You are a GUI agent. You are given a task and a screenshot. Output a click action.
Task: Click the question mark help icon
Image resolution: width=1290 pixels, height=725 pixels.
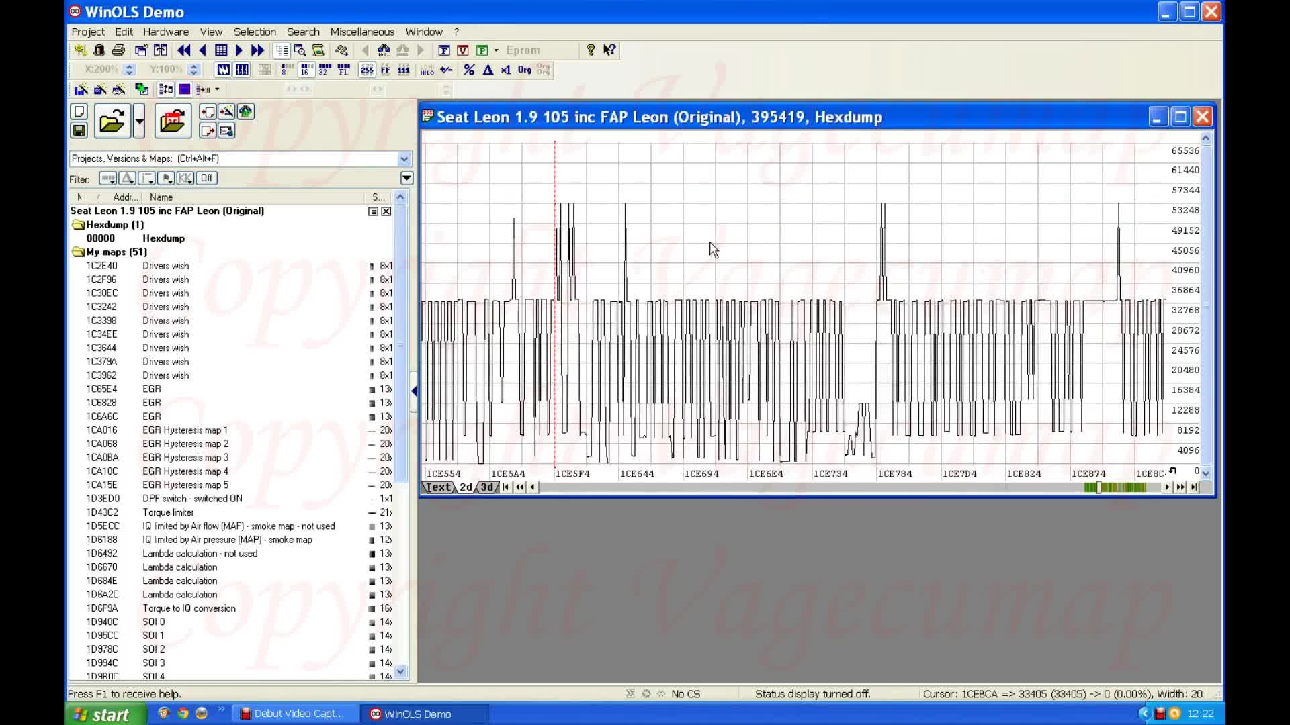coord(591,50)
